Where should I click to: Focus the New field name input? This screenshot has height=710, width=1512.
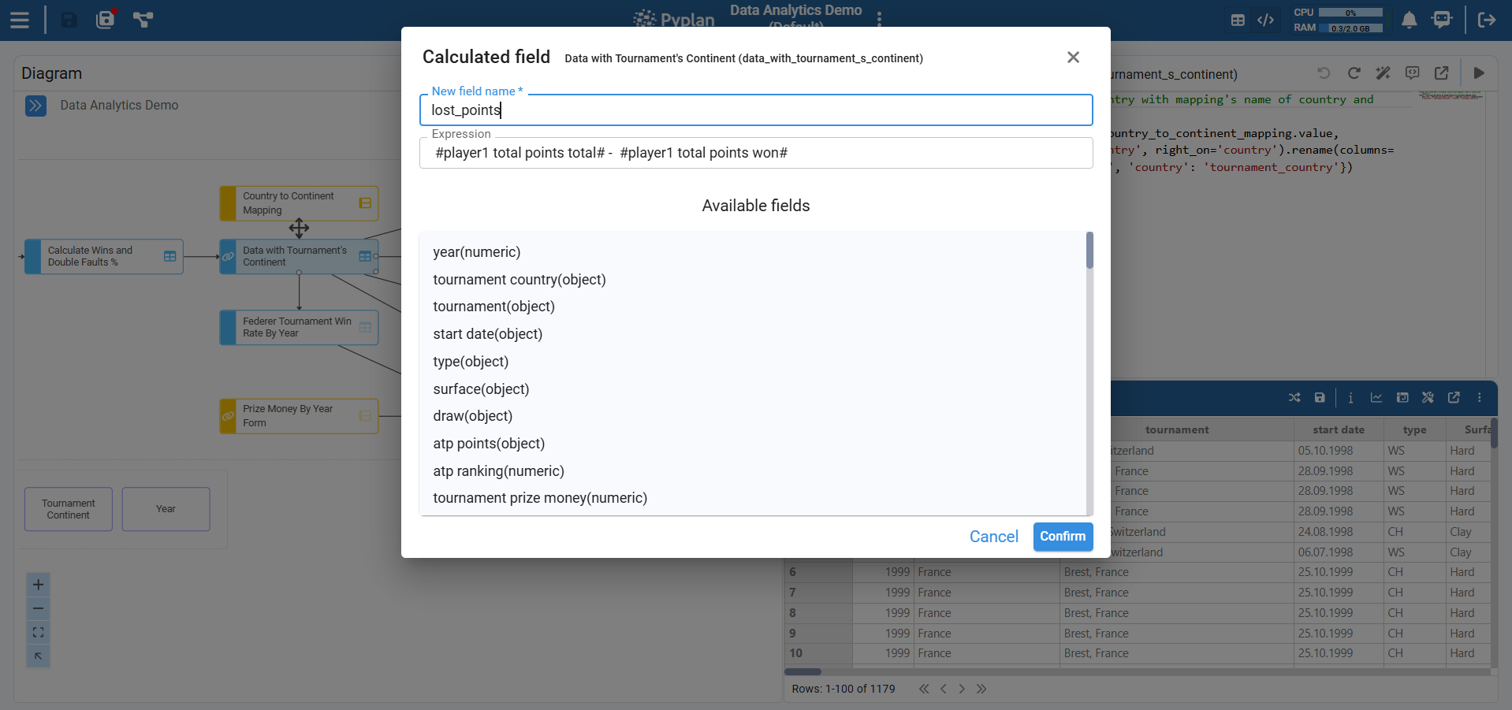[755, 110]
